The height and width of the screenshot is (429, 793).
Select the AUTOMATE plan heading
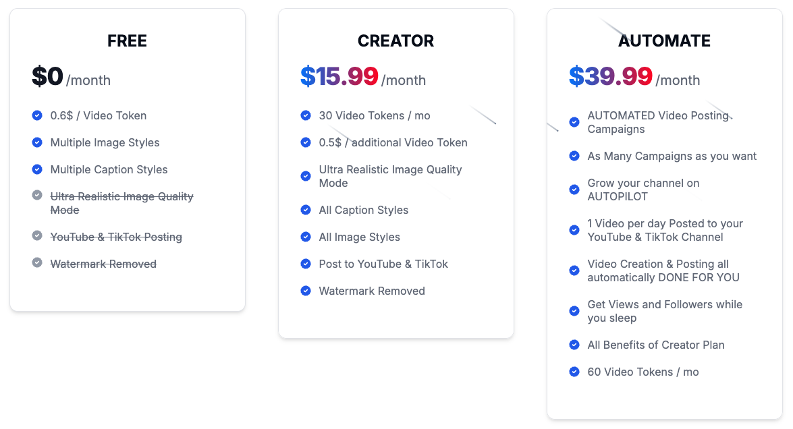664,41
